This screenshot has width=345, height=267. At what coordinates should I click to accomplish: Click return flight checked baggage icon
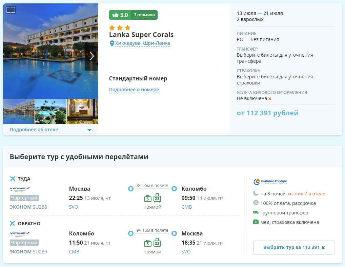click(x=157, y=243)
